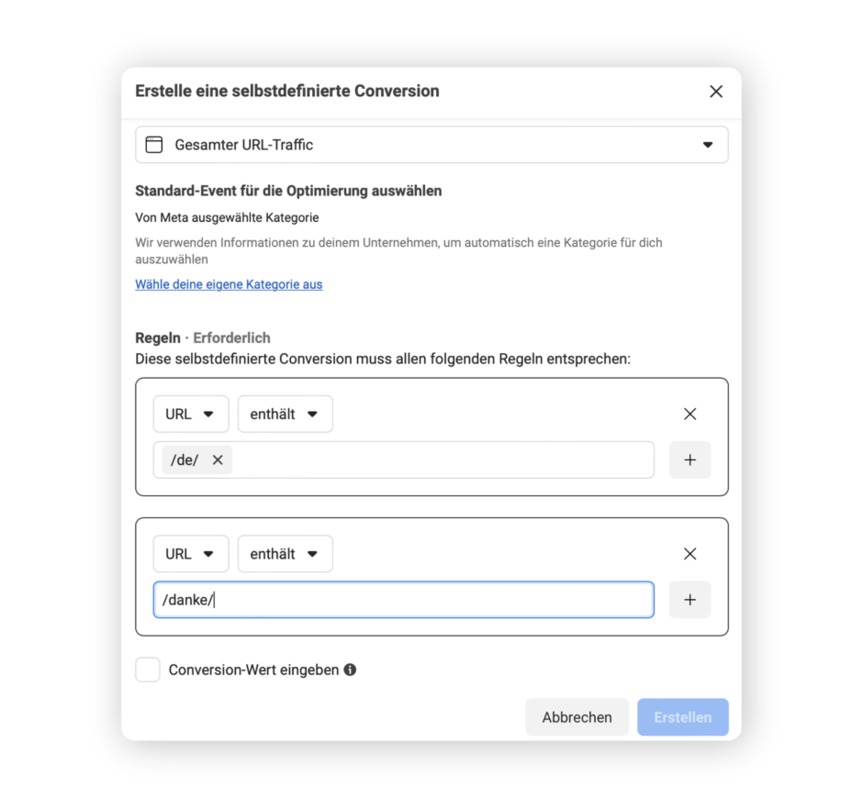The image size is (863, 808).
Task: Click the Erstellen button
Action: (682, 717)
